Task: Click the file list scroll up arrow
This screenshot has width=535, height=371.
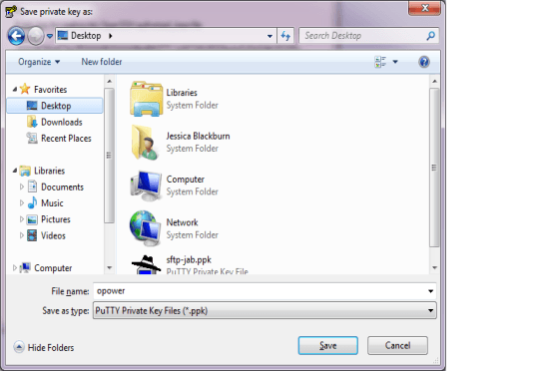Action: pos(434,81)
